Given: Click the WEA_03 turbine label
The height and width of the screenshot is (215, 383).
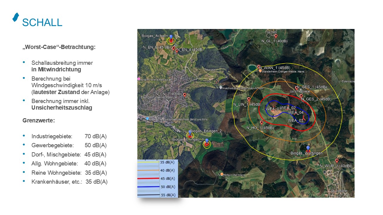Looking at the screenshot, I should coord(295,121).
